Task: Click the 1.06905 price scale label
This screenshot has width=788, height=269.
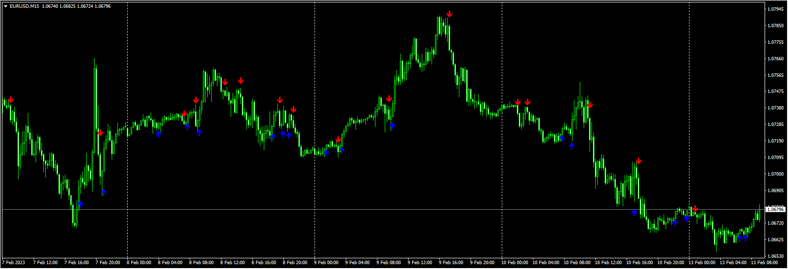Action: point(775,191)
